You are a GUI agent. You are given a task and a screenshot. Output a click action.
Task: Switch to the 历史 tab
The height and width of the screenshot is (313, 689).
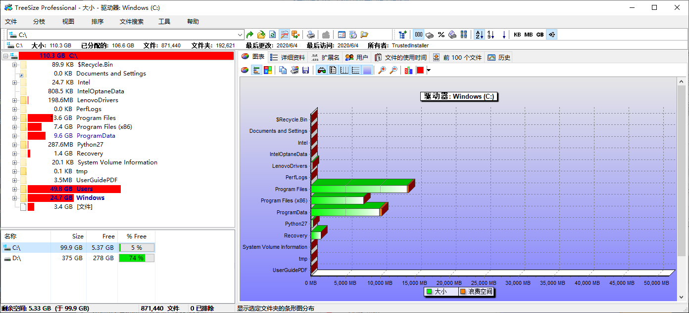pyautogui.click(x=499, y=57)
